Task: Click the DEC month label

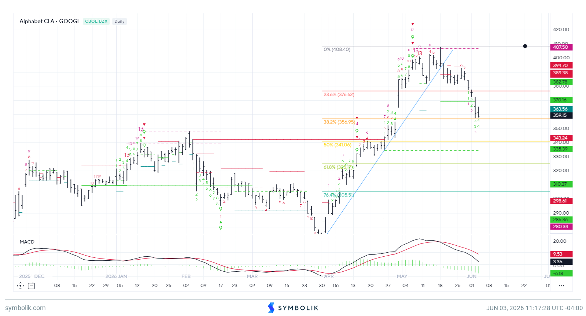Action: pyautogui.click(x=39, y=276)
